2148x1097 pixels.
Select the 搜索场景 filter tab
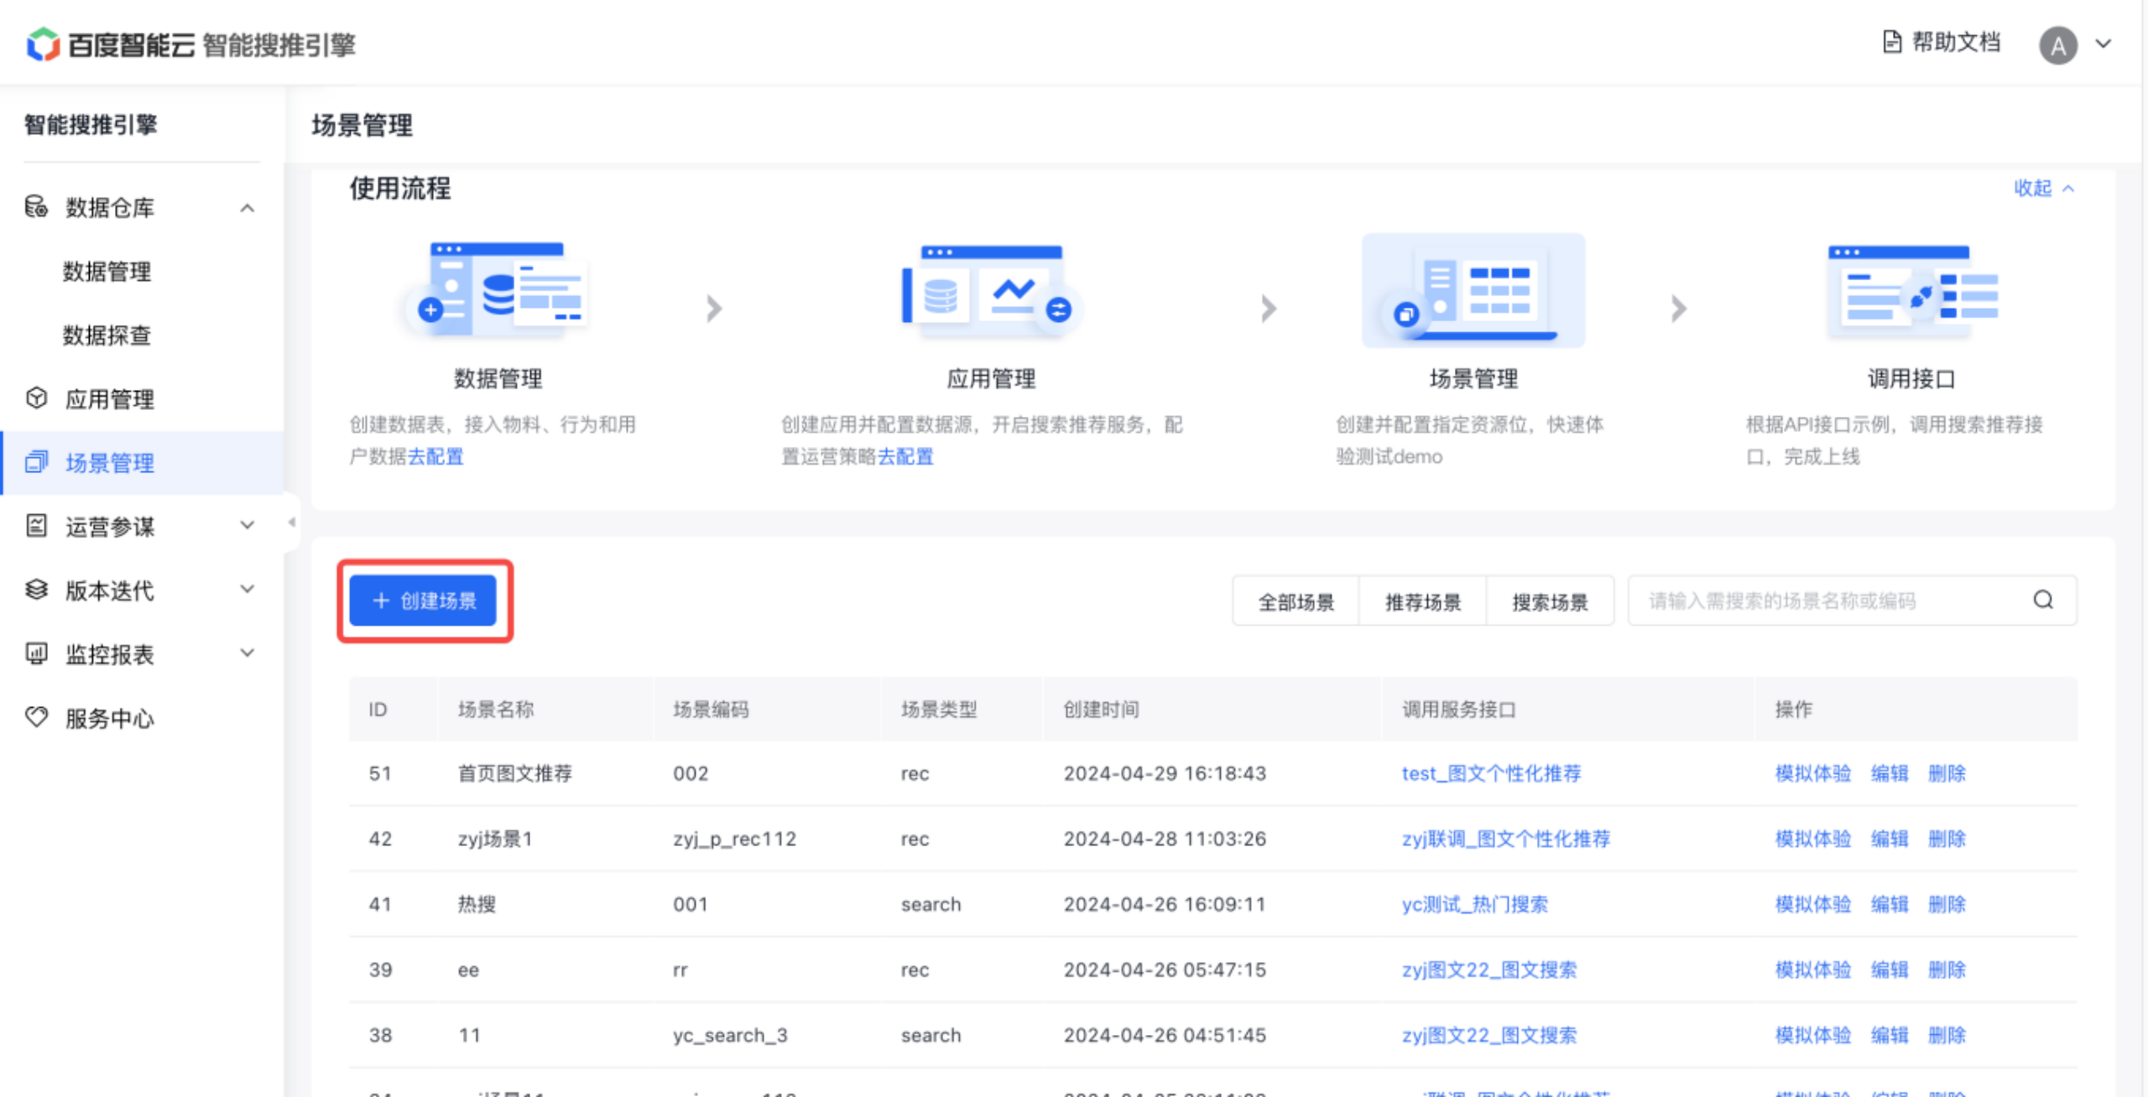pyautogui.click(x=1550, y=601)
